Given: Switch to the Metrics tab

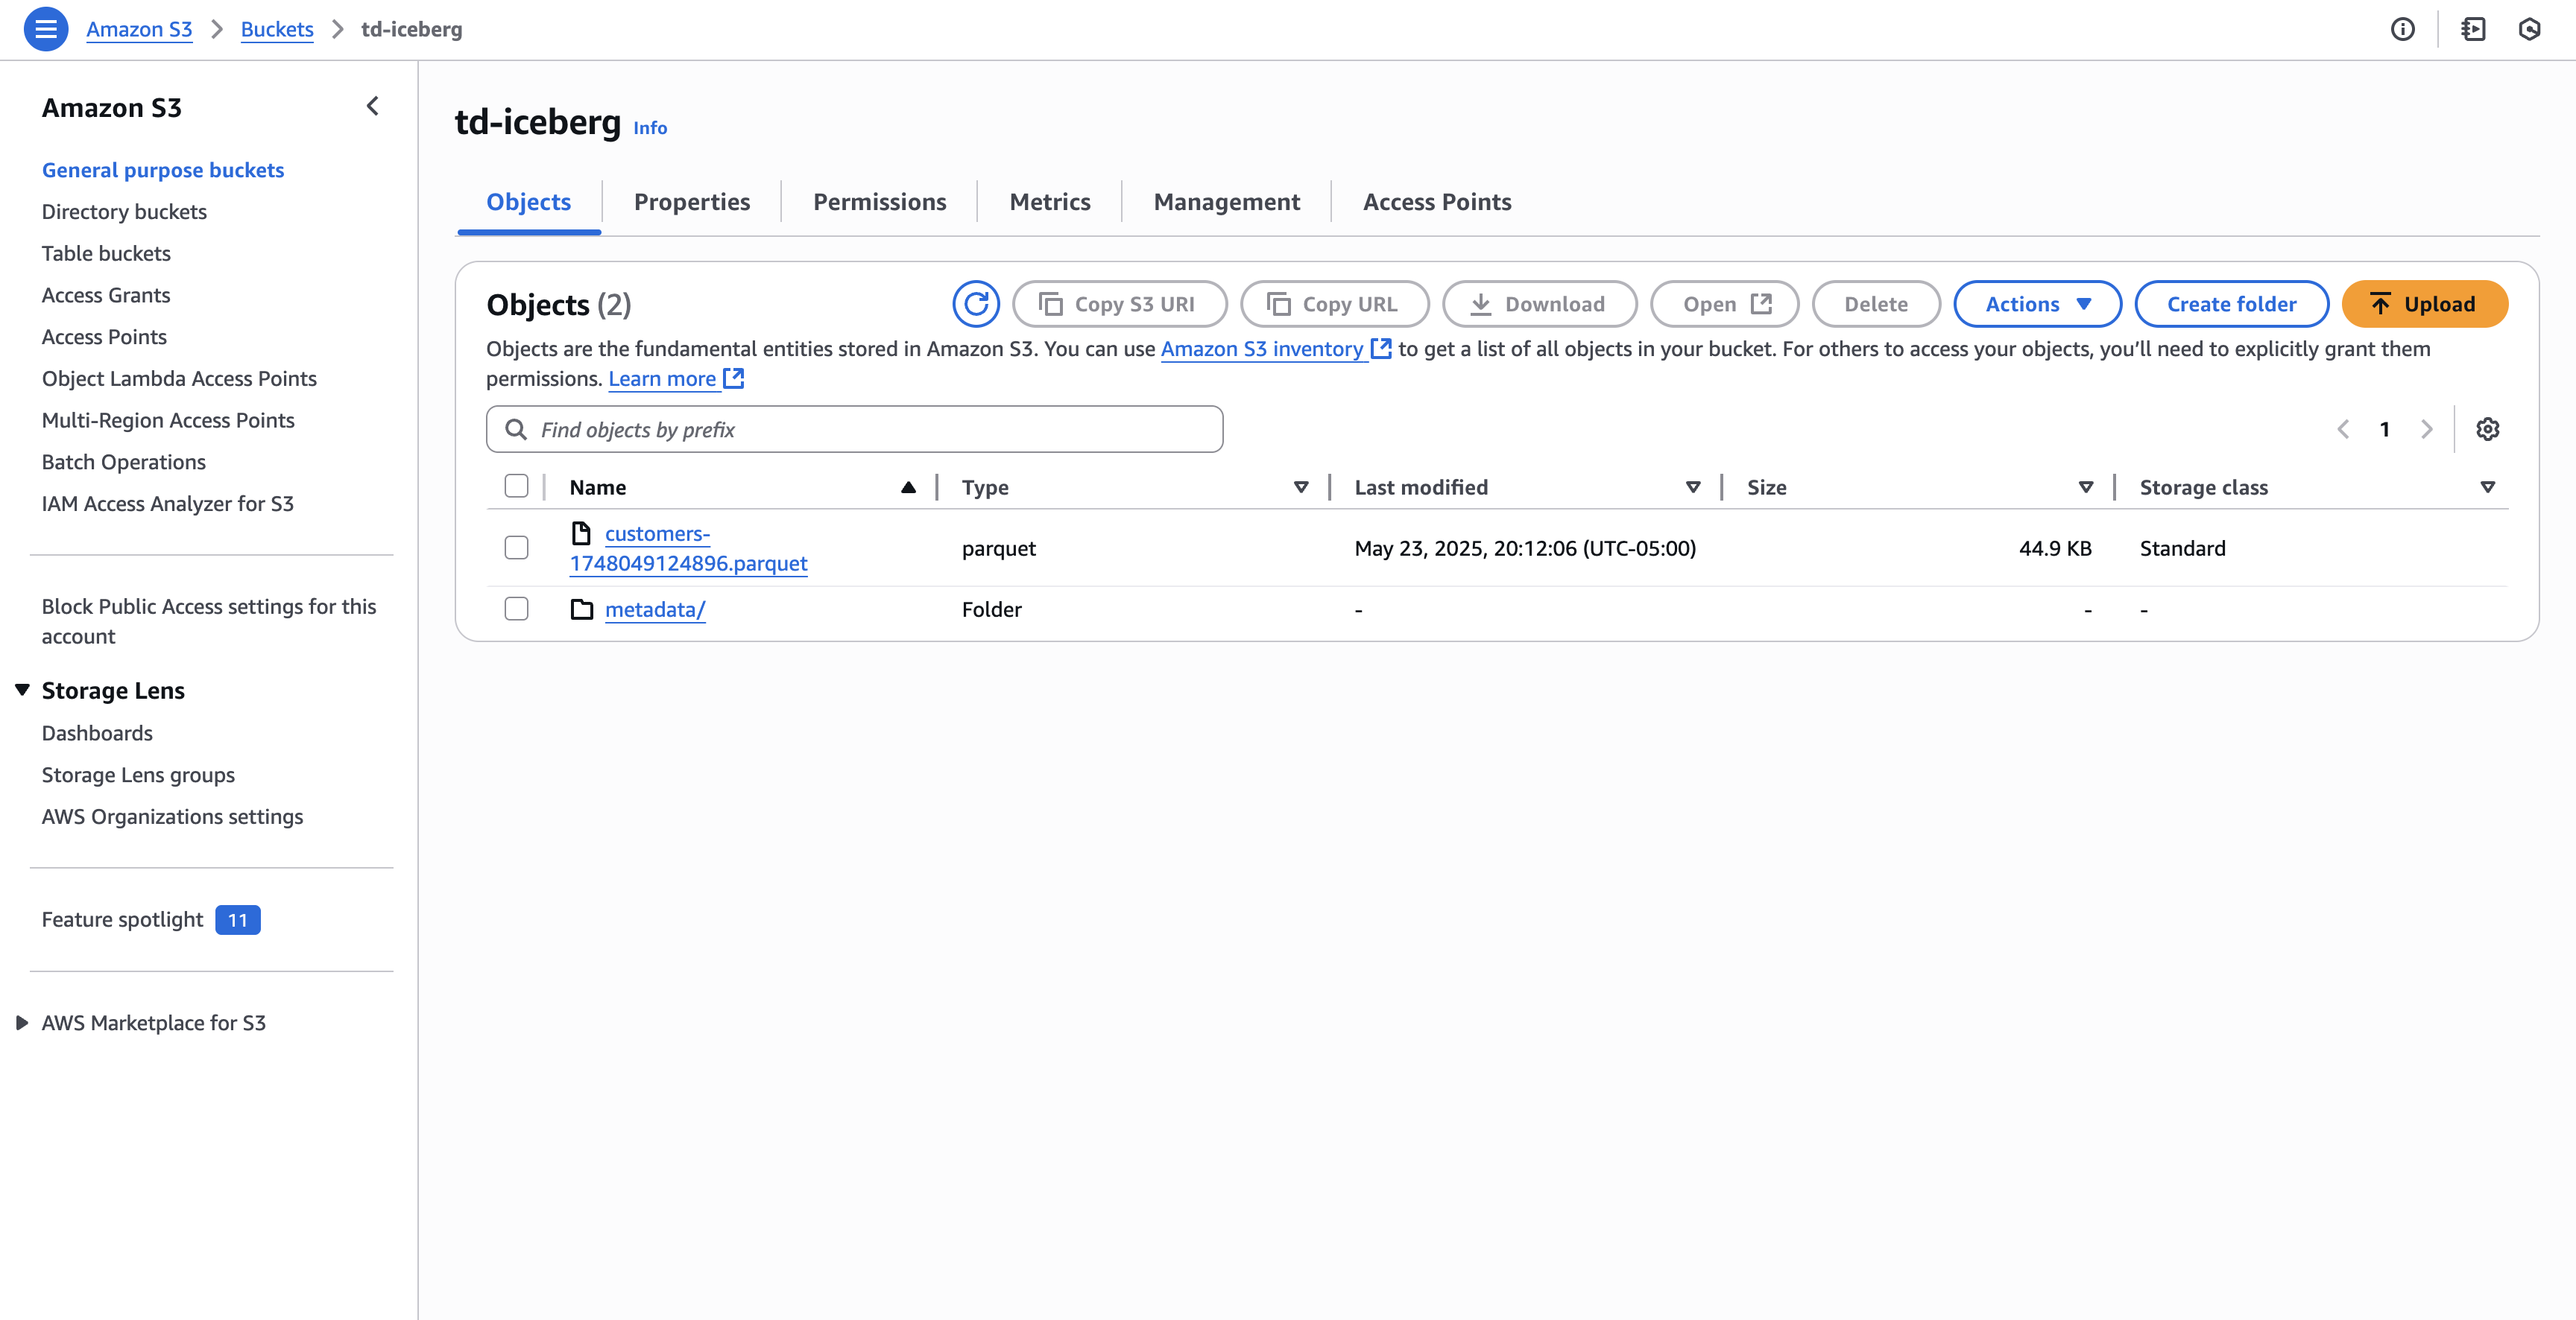Looking at the screenshot, I should point(1050,202).
